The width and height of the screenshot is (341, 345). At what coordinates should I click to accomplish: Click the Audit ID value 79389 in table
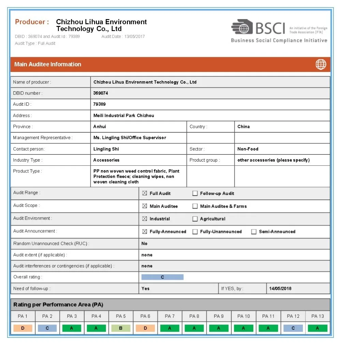tap(99, 104)
